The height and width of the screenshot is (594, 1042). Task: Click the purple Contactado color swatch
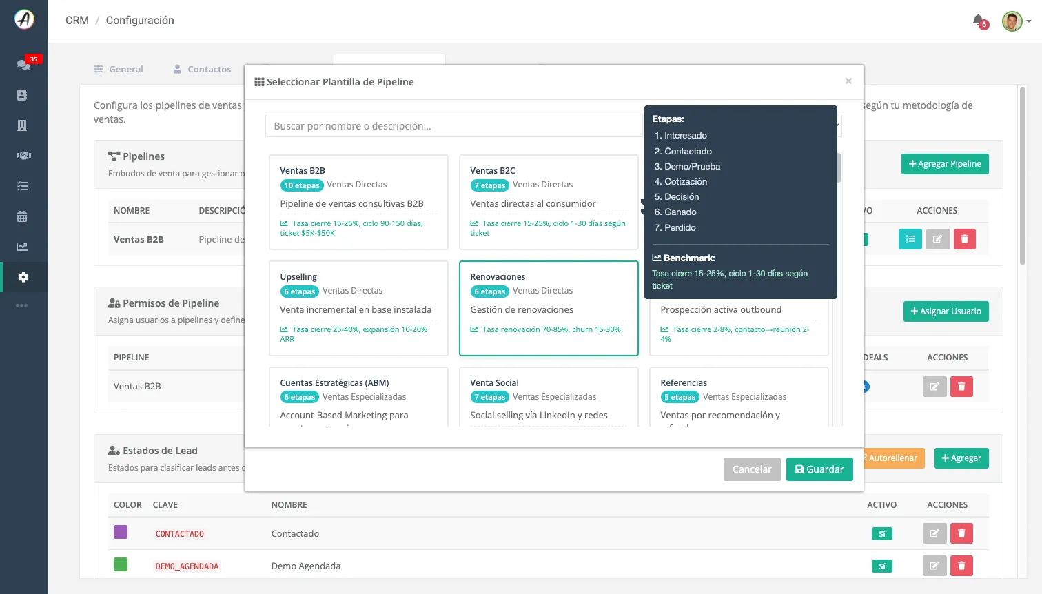tap(121, 532)
